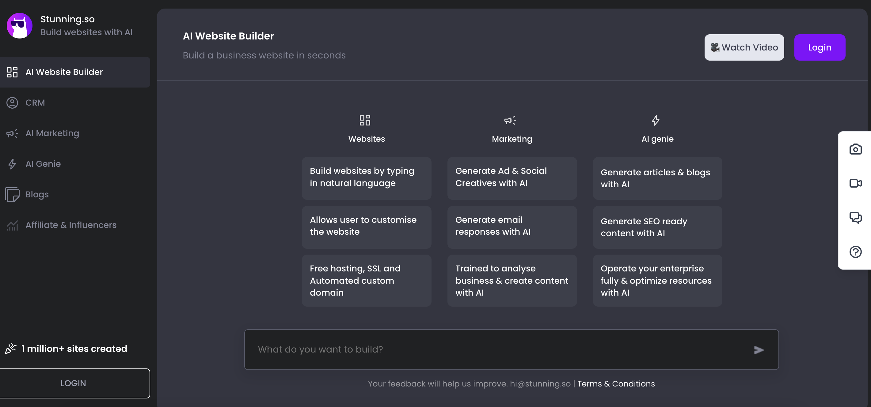Open the chat bubbles icon on right panel
This screenshot has height=407, width=871.
click(x=855, y=218)
